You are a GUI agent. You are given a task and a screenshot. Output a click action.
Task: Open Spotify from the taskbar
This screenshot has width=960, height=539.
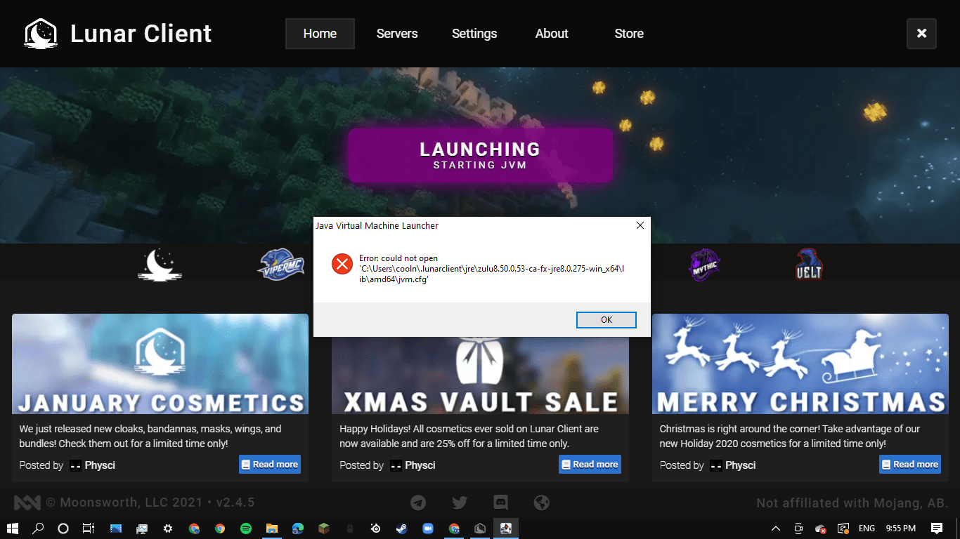(x=246, y=528)
